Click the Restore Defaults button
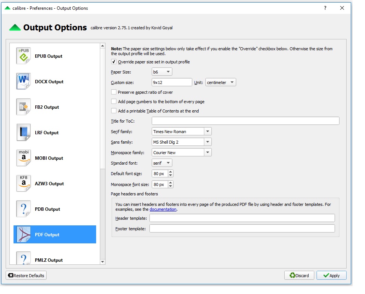The image size is (365, 294). point(26,275)
